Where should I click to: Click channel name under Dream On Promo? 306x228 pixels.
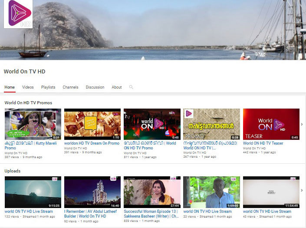tap(76, 149)
